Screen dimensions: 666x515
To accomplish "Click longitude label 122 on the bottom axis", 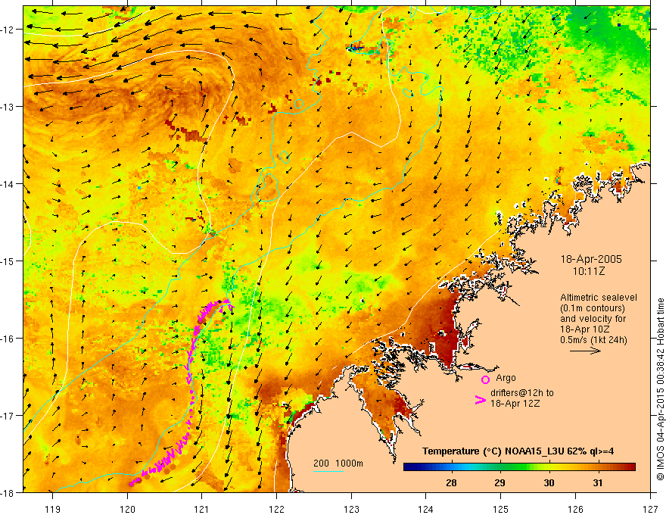I will 276,509.
